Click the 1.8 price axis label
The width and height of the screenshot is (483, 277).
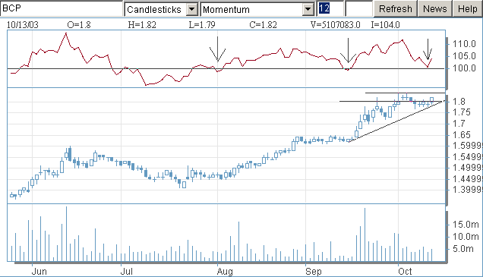click(459, 102)
